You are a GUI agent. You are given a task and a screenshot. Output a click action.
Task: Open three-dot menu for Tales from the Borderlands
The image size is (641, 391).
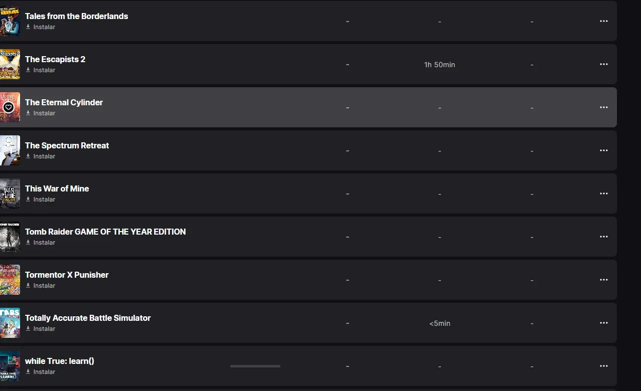coord(604,21)
